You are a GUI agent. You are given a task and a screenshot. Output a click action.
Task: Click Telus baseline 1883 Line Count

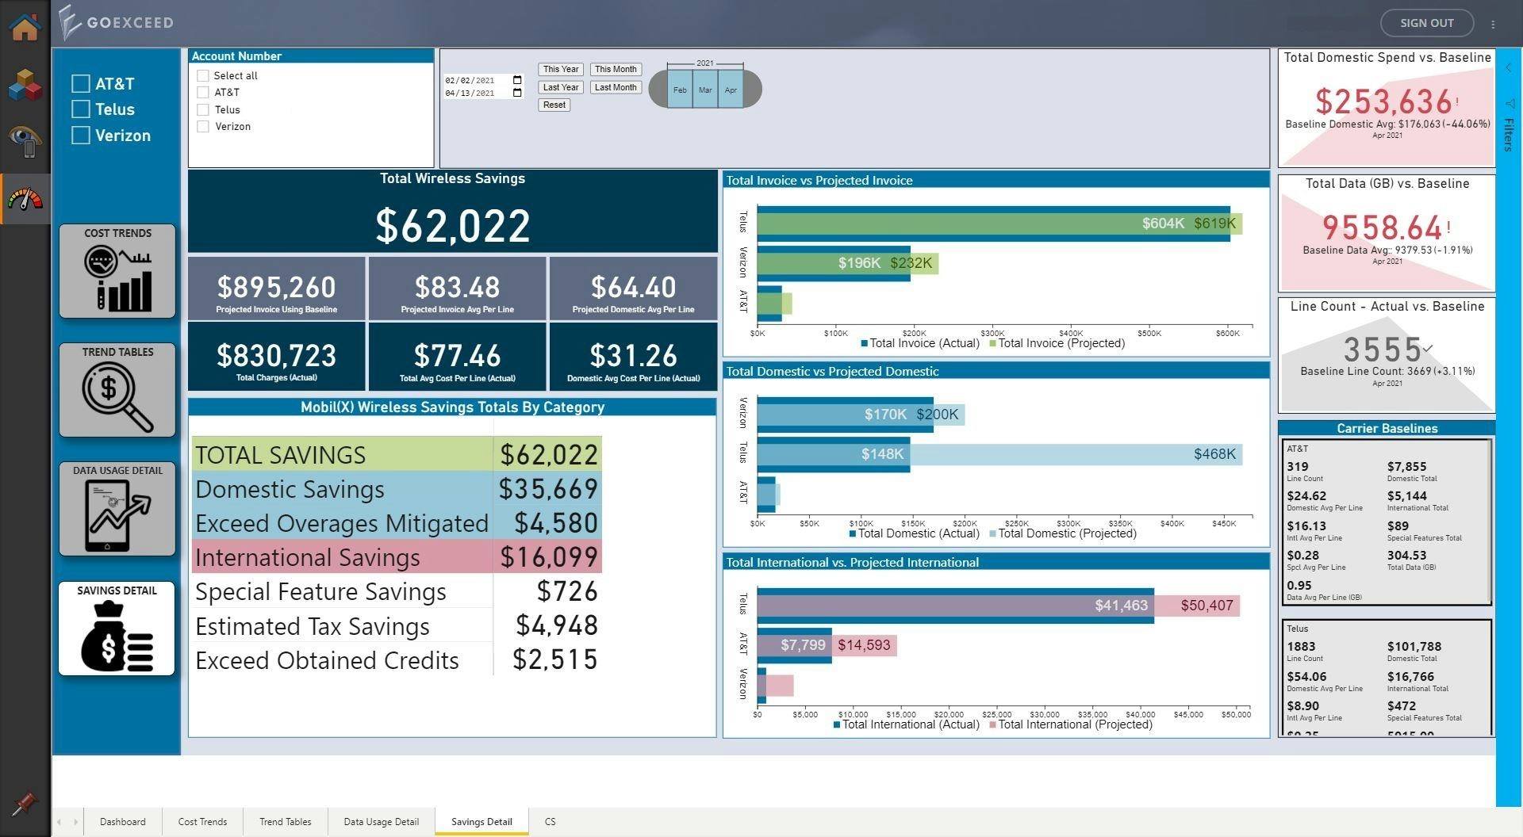pos(1301,647)
